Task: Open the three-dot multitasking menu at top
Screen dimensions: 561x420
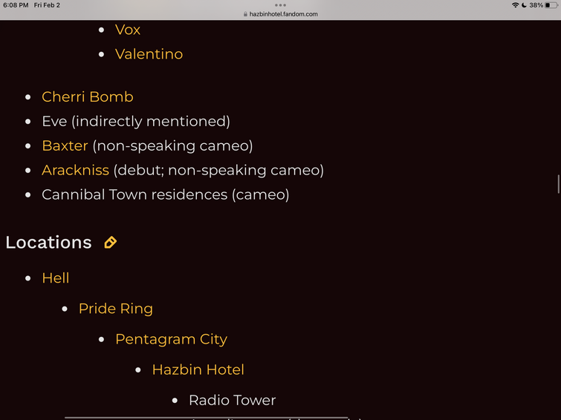Action: coord(280,5)
